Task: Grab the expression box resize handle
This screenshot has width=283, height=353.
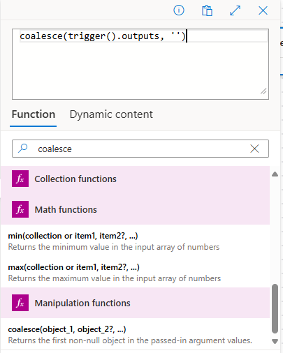Action: [263, 91]
